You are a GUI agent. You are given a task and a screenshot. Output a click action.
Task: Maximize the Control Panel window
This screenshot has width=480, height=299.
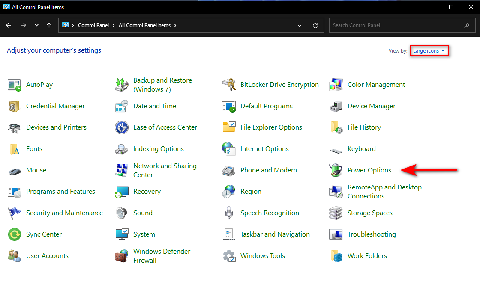[x=451, y=7]
